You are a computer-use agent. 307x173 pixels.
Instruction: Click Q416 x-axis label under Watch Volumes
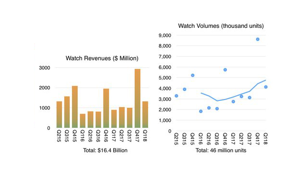[225, 139]
